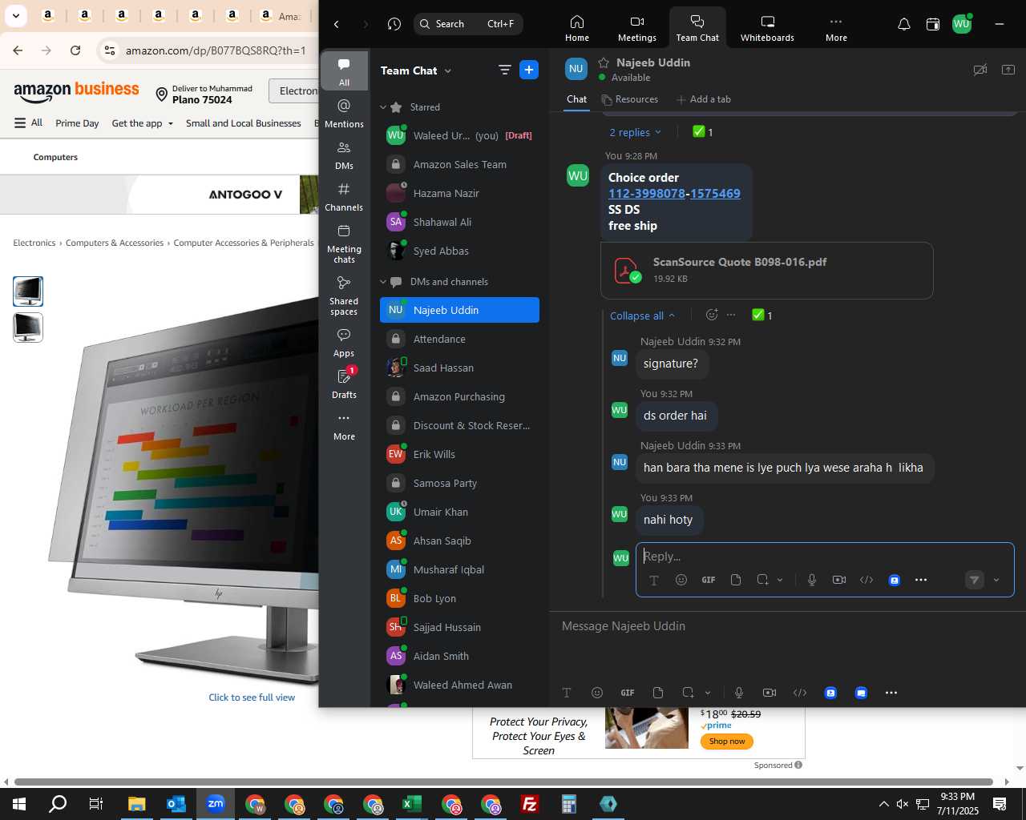This screenshot has width=1026, height=820.
Task: Open the screenshot dropdown in main message toolbar
Action: click(708, 693)
